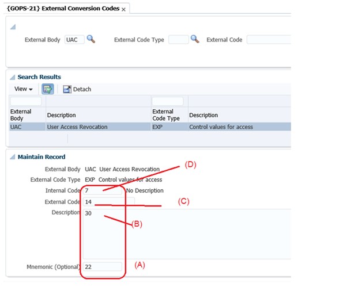
Task: Click the Mnemonic field containing 22
Action: (x=103, y=267)
